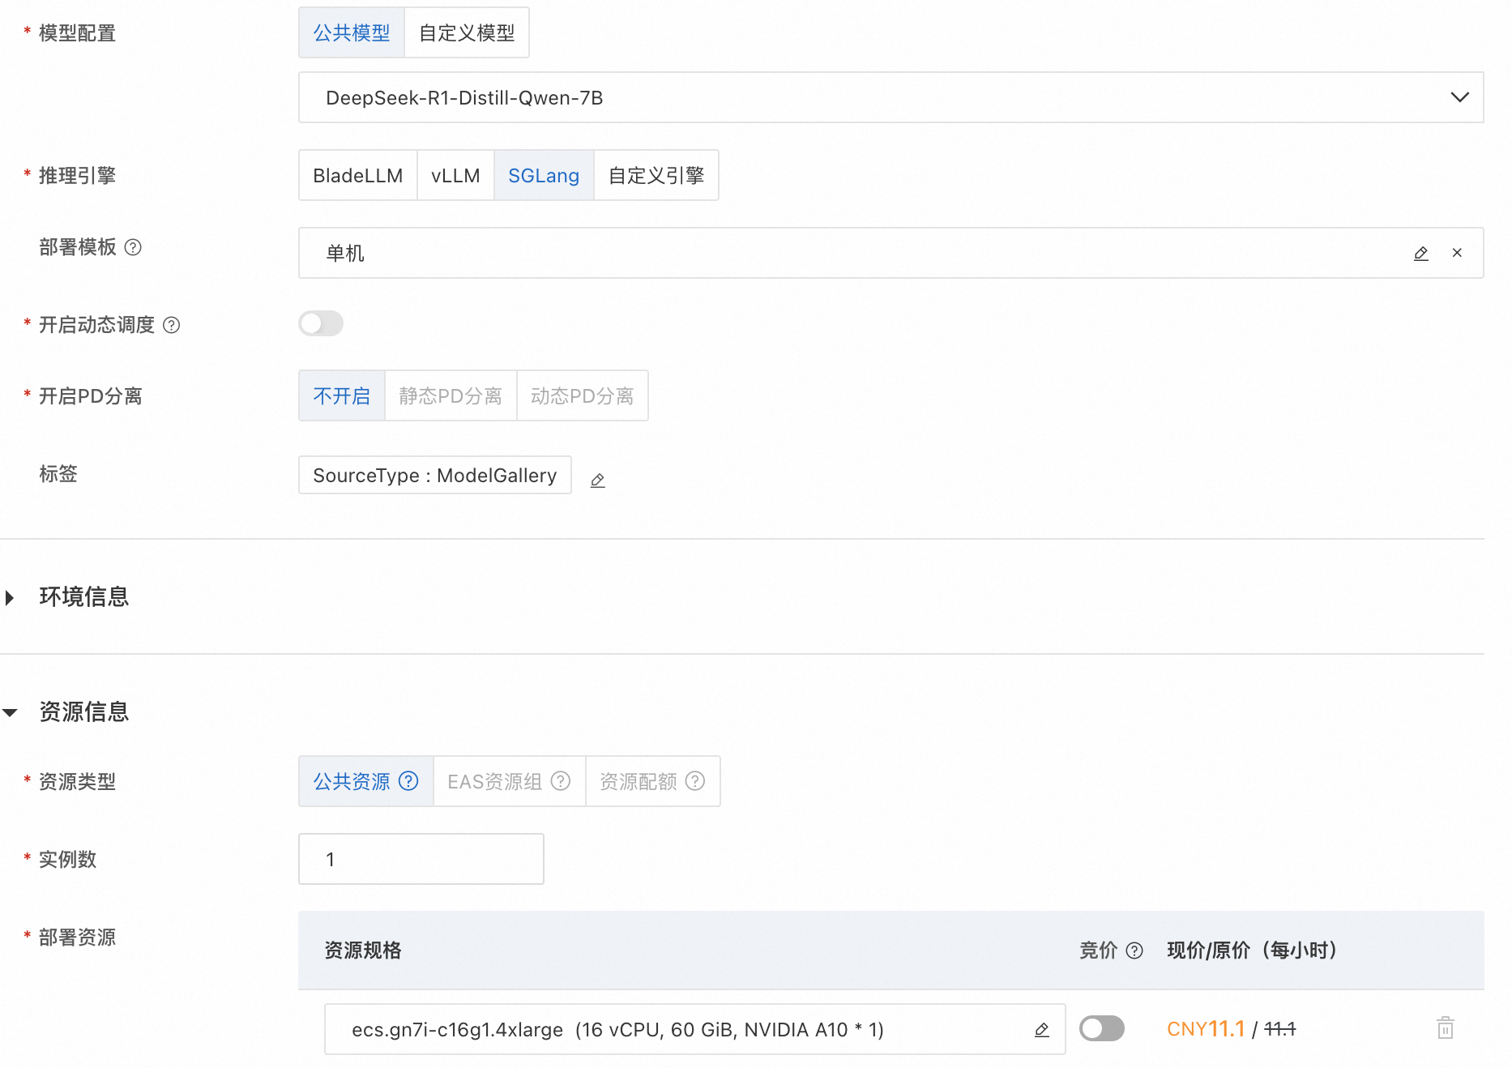Select 静态PD分离 option

coord(451,396)
